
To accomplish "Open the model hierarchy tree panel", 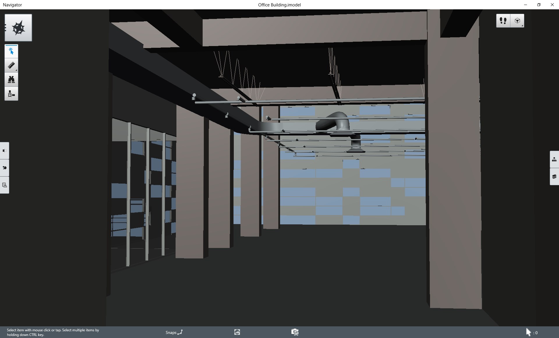I will pos(554,159).
